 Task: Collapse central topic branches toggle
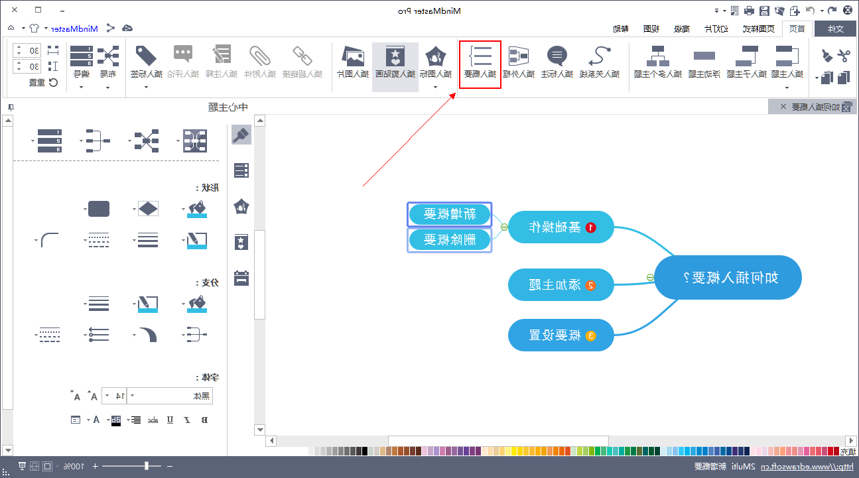[650, 278]
